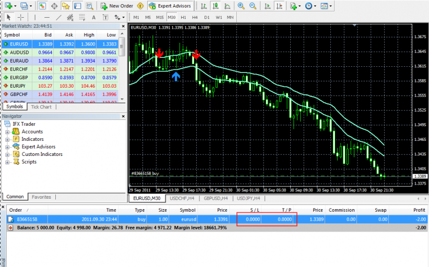
Task: Select the Horizontal Line tool
Action: tap(47, 17)
